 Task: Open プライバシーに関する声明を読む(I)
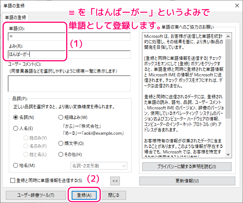[x=187, y=167]
